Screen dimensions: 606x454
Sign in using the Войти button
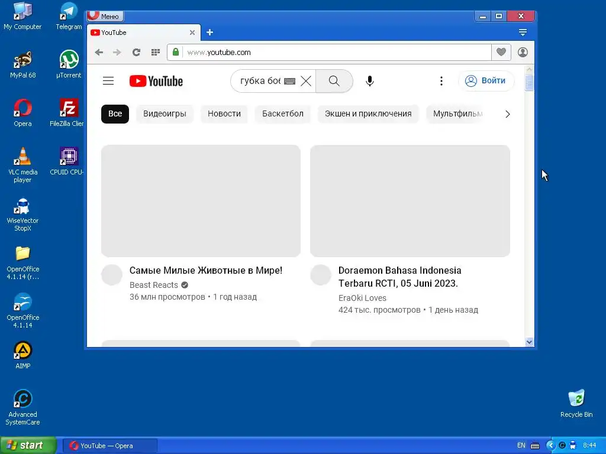tap(486, 80)
